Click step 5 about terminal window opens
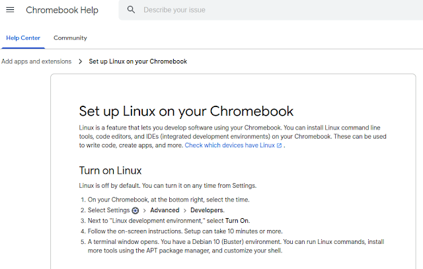 point(236,246)
